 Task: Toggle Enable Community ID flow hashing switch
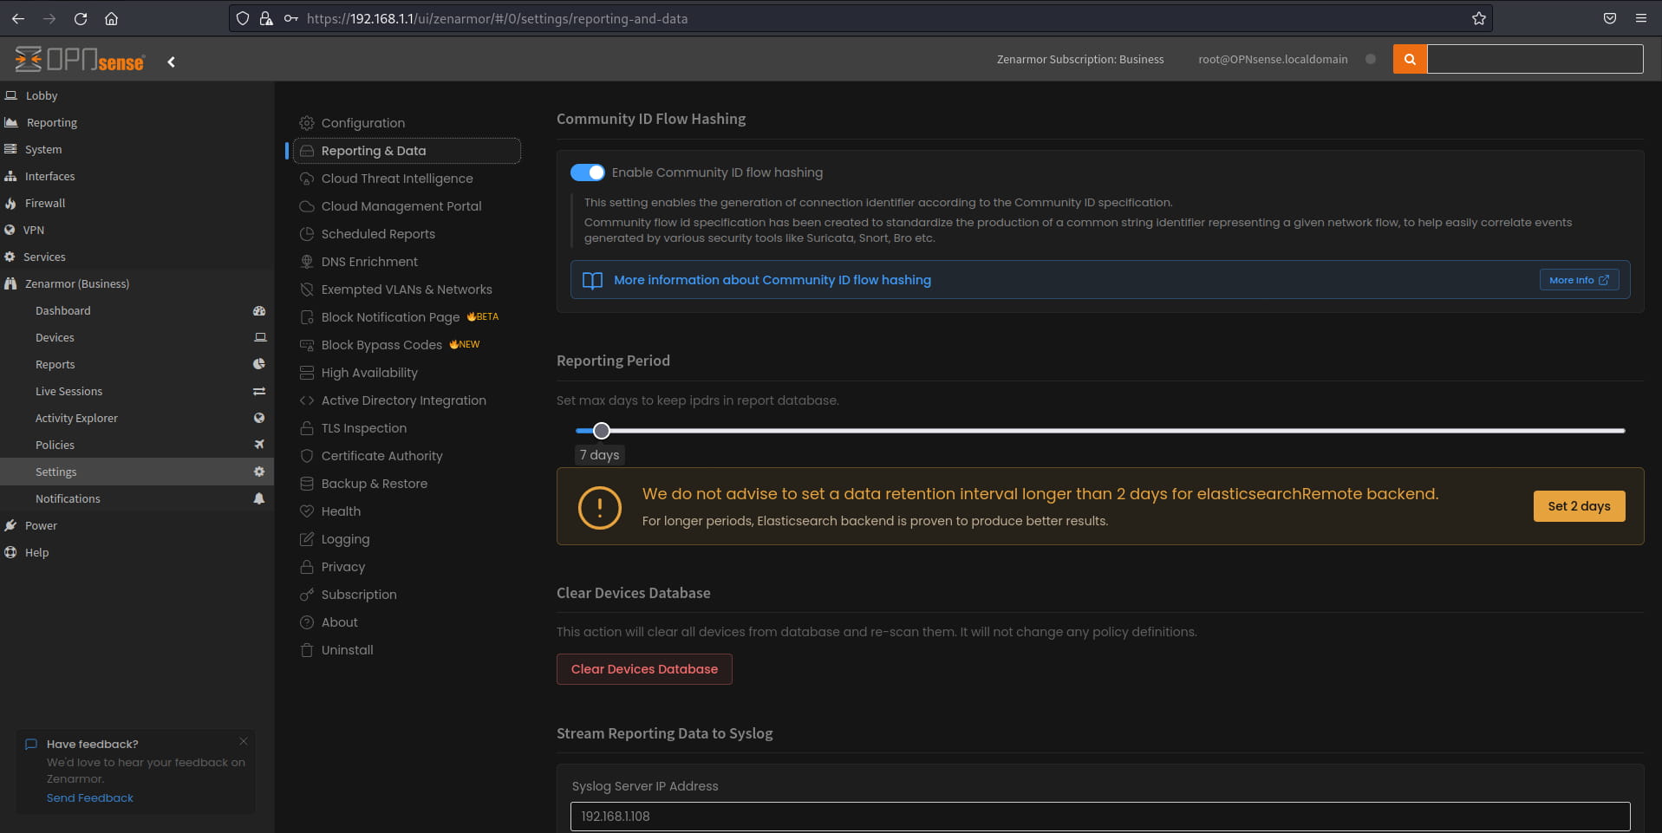pos(587,172)
